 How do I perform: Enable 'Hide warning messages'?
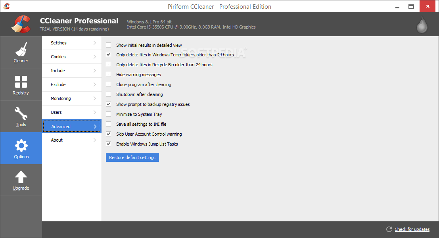tap(108, 74)
